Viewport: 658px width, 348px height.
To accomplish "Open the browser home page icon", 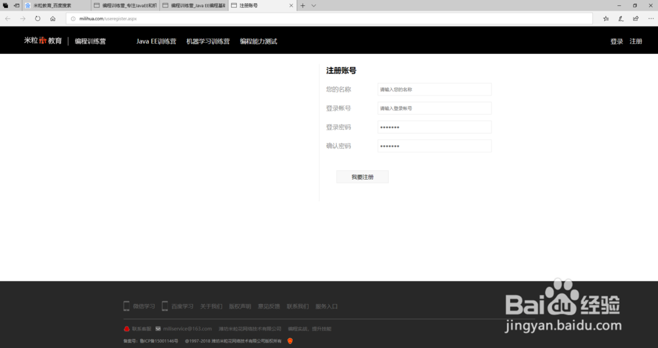I will (53, 18).
